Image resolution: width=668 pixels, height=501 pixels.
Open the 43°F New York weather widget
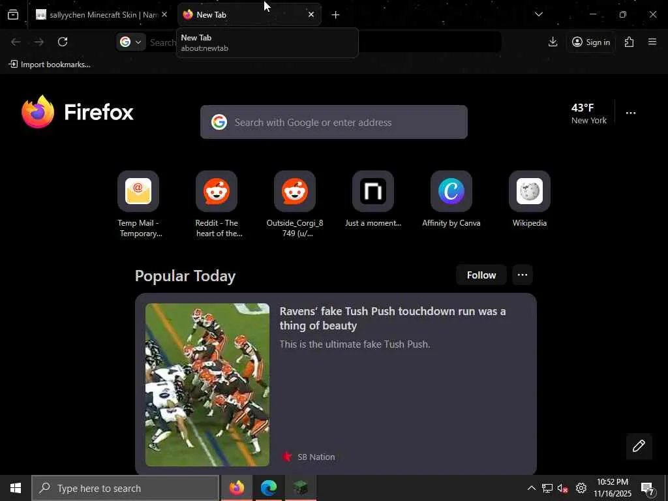589,114
